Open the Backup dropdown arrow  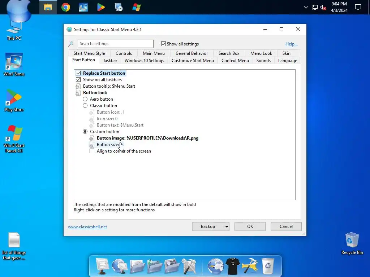tap(227, 227)
